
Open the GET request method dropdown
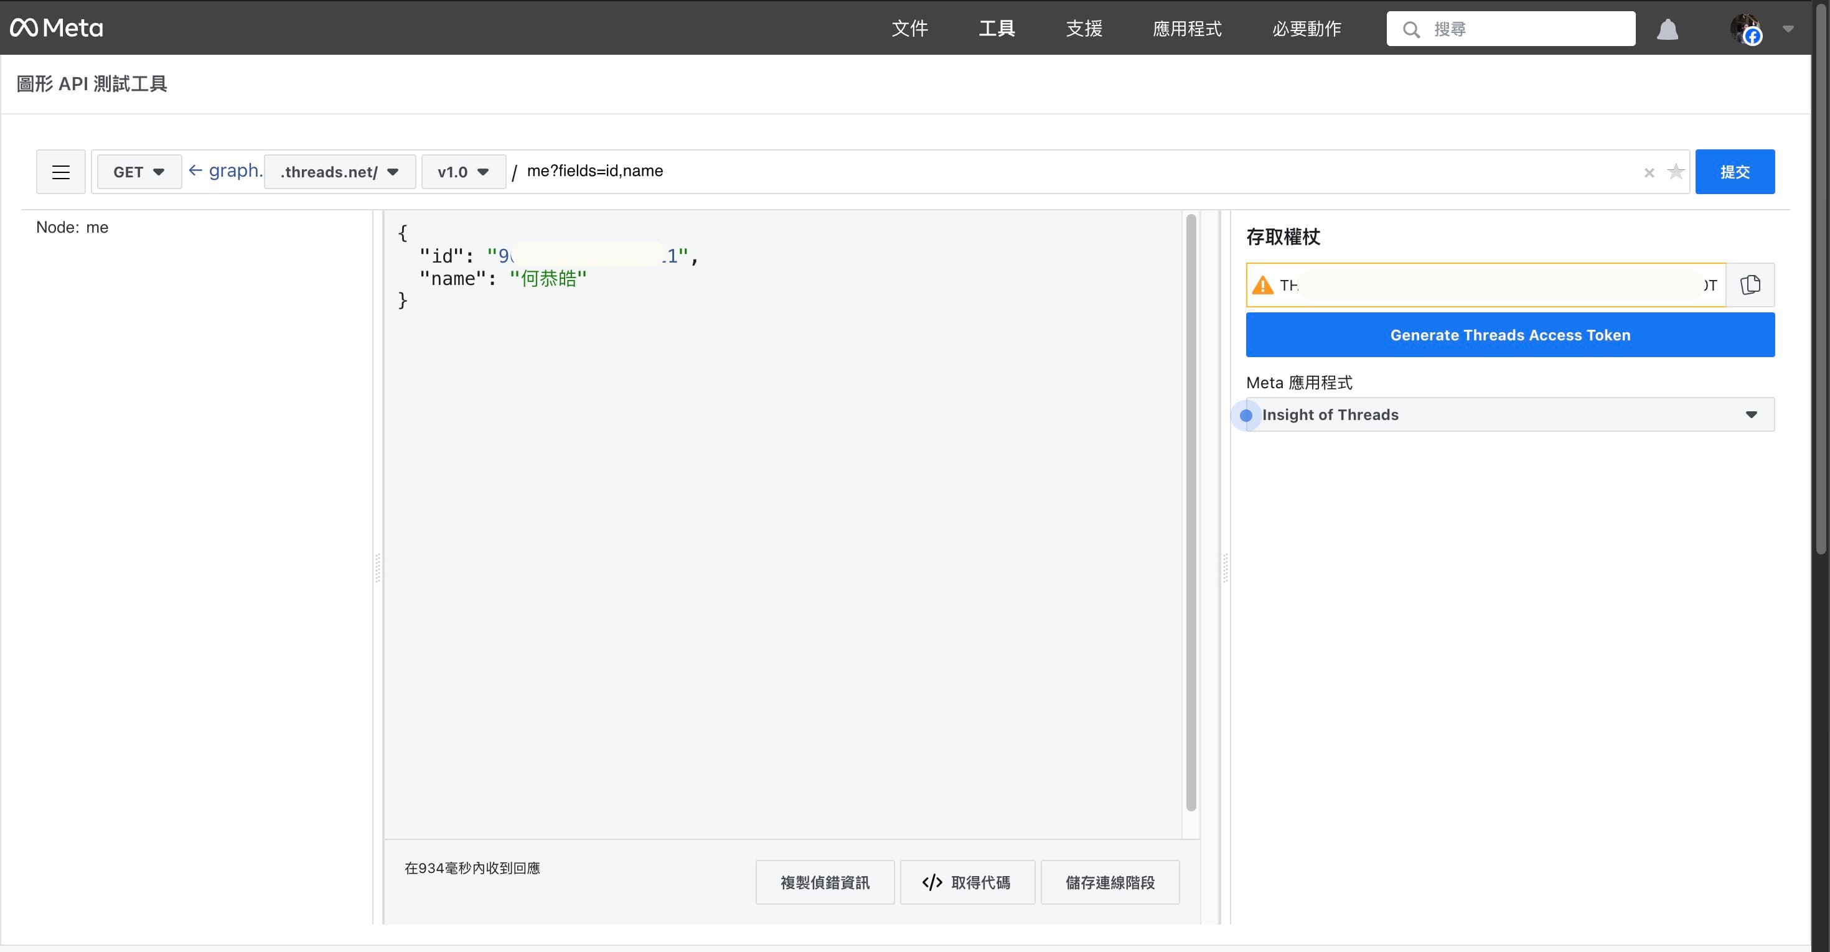click(x=139, y=171)
